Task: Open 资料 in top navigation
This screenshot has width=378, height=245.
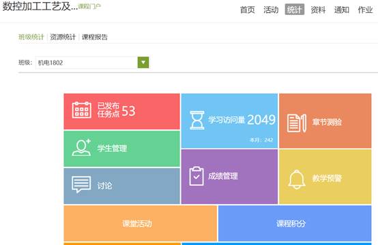Action: [318, 10]
